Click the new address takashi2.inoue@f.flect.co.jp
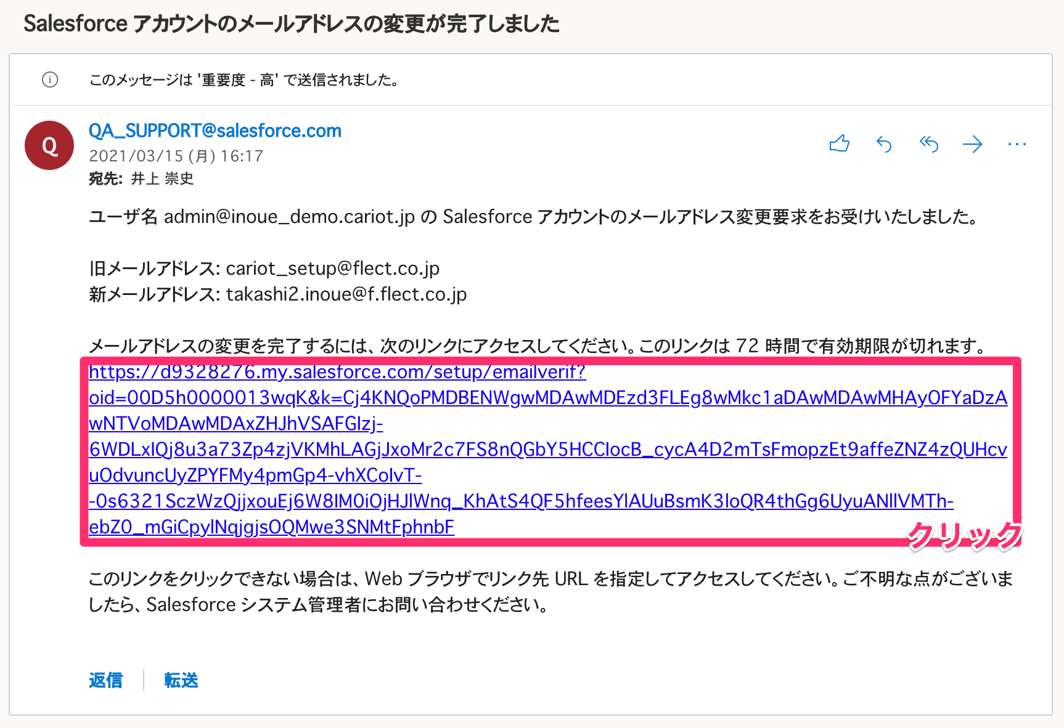 click(x=346, y=294)
